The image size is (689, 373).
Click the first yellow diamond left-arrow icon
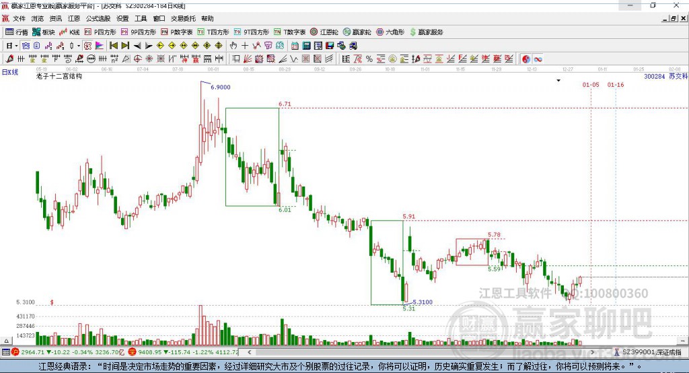[160, 46]
